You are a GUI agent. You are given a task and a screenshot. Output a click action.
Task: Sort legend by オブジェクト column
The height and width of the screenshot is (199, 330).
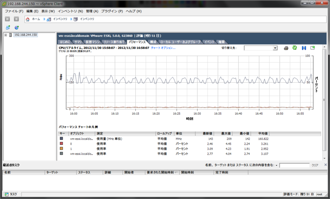[x=82, y=133]
